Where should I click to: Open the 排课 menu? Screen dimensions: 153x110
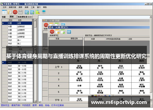click(27, 7)
